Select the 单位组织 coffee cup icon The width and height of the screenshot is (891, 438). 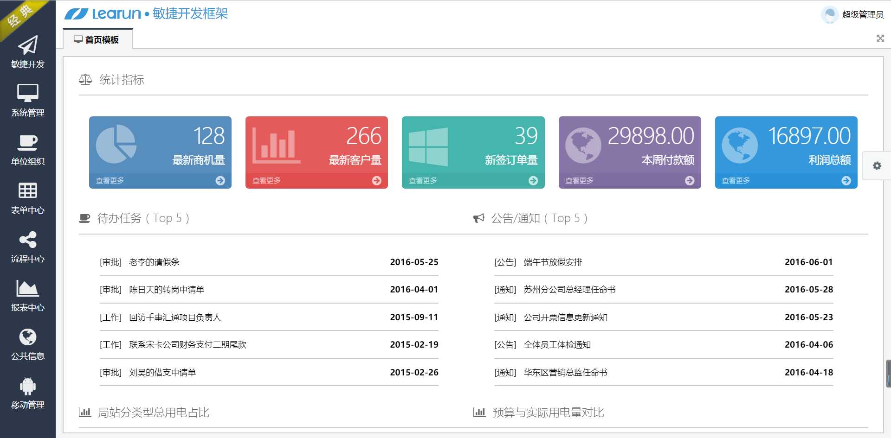coord(27,142)
